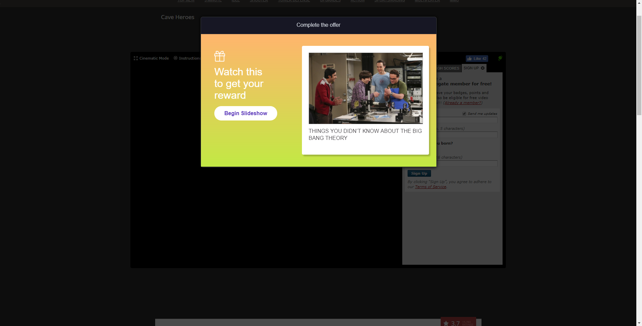Viewport: 642px width, 326px height.
Task: Click the 'Complete the offer' header text
Action: pos(318,25)
